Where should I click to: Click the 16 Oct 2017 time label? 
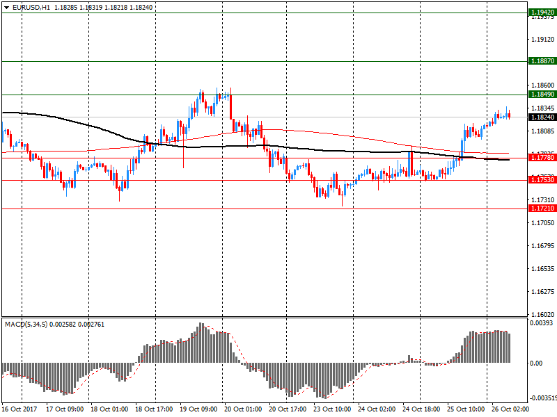pyautogui.click(x=19, y=409)
